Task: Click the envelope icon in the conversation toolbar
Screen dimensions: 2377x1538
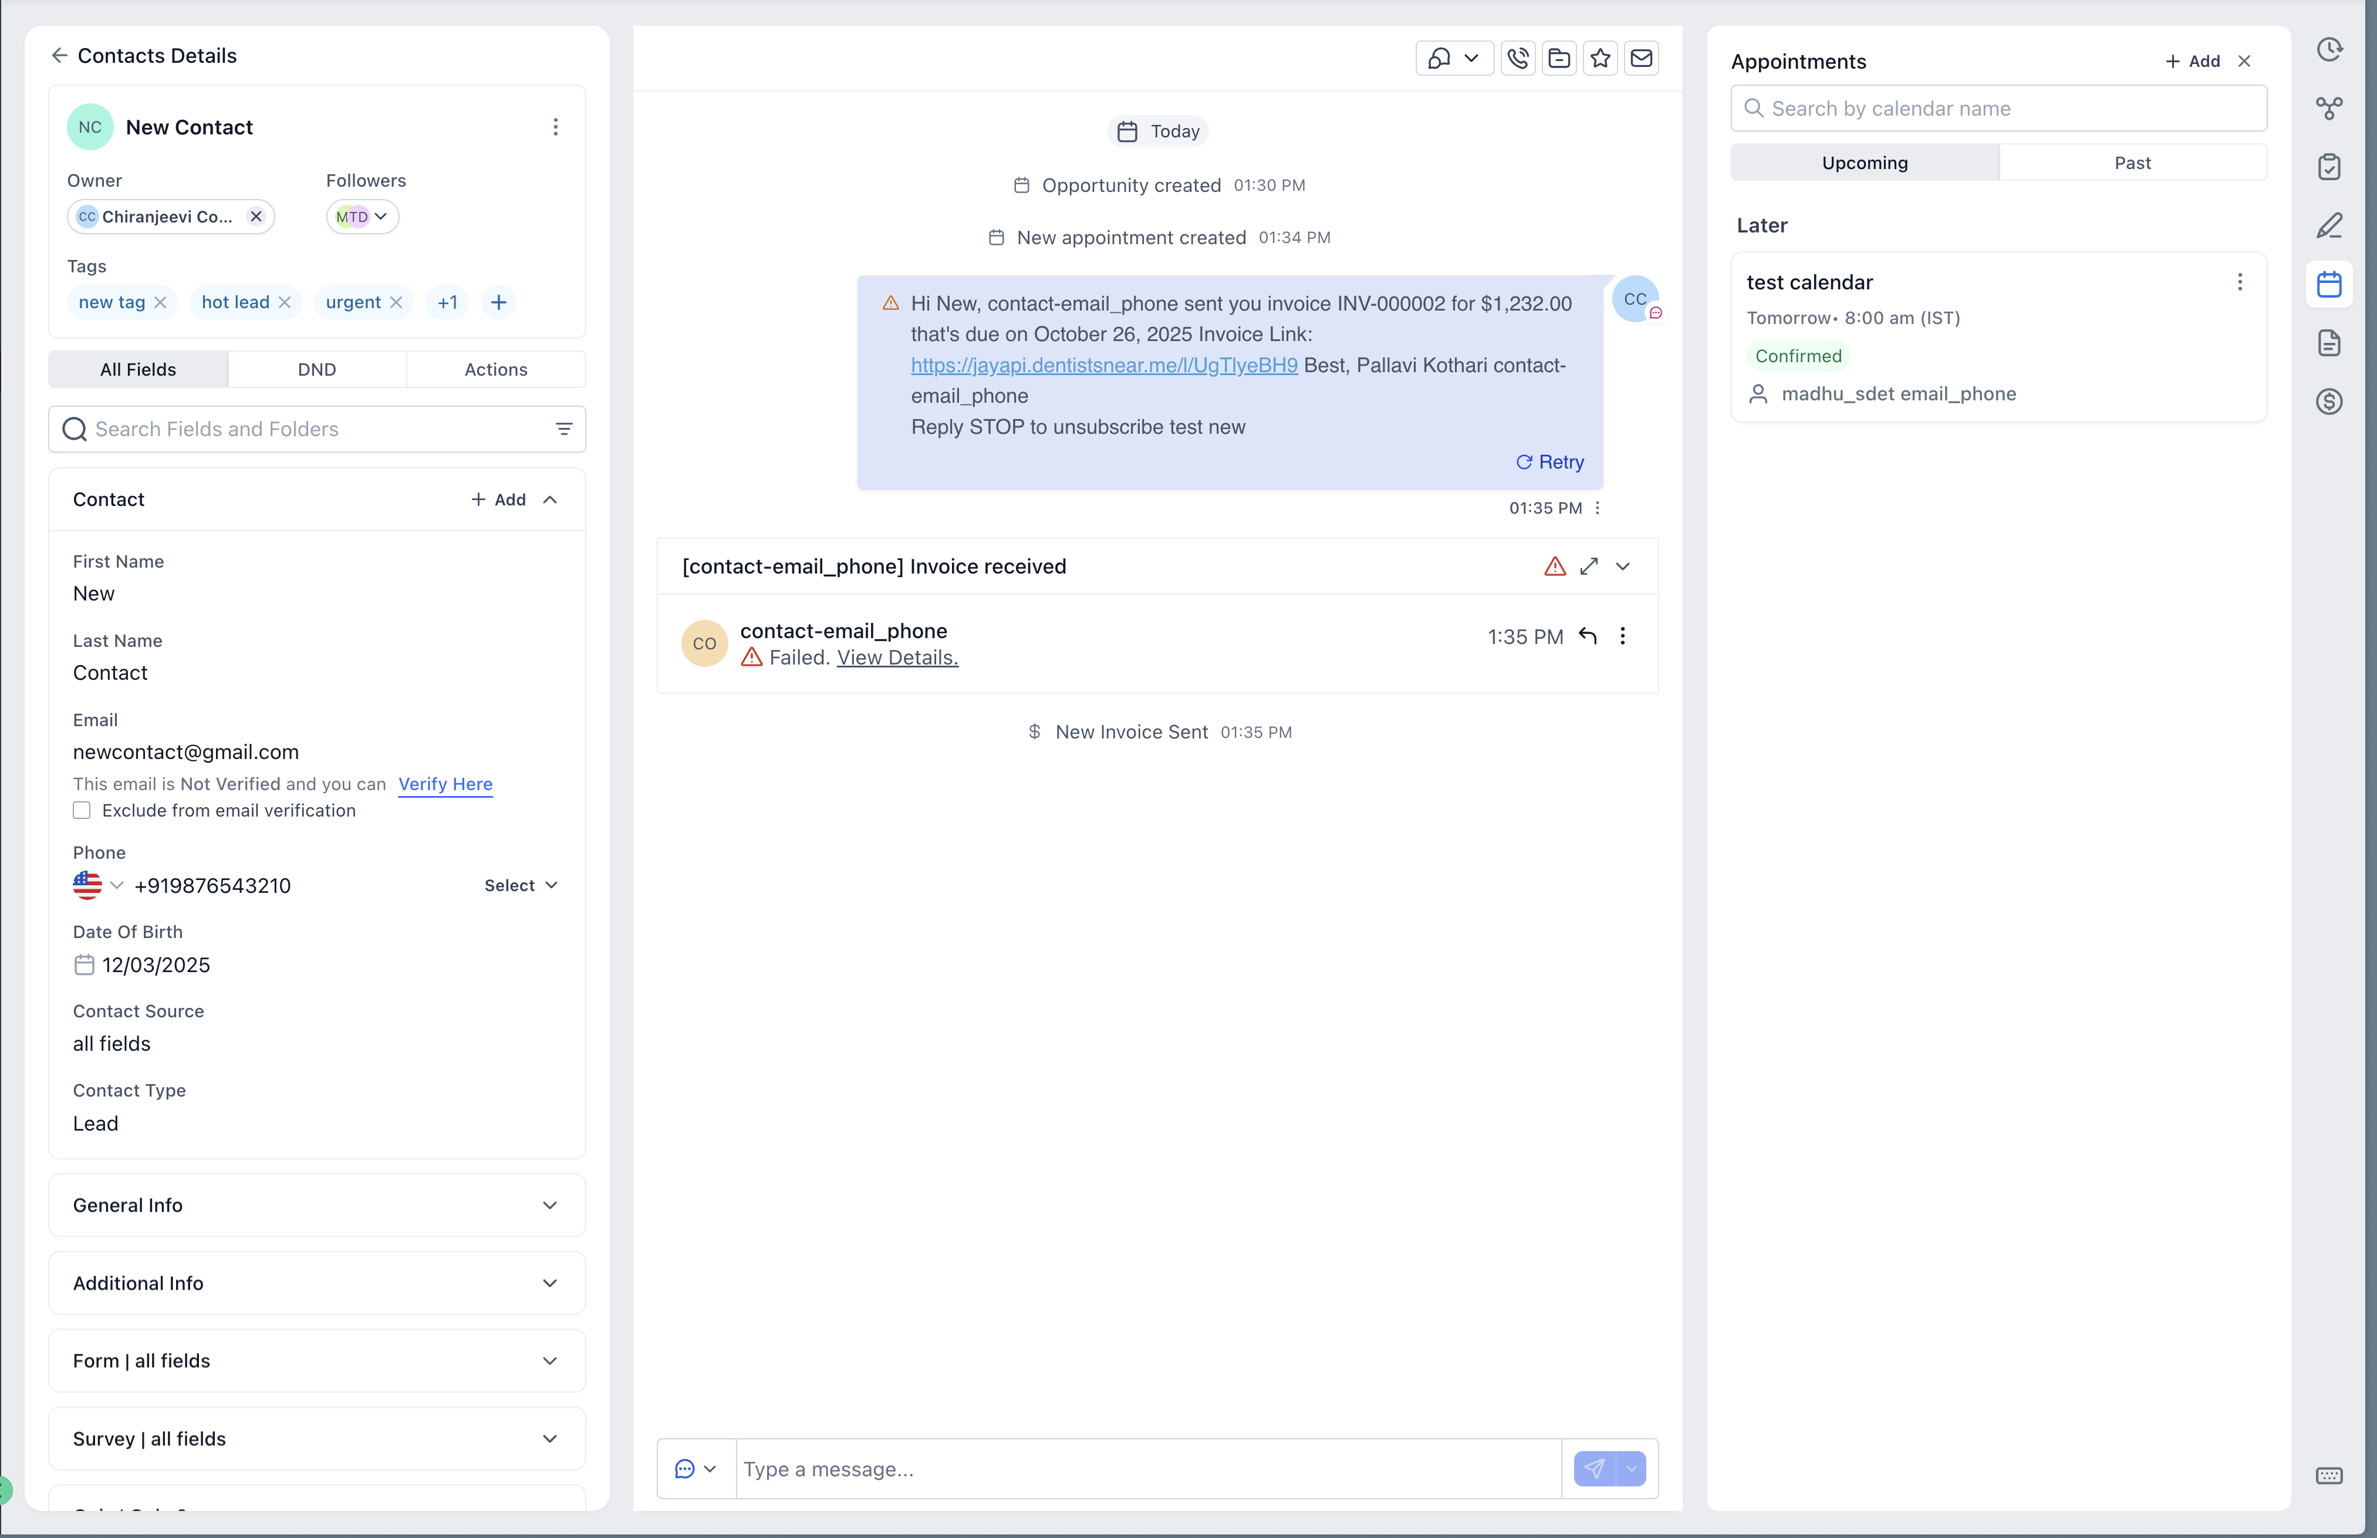Action: (x=1641, y=59)
